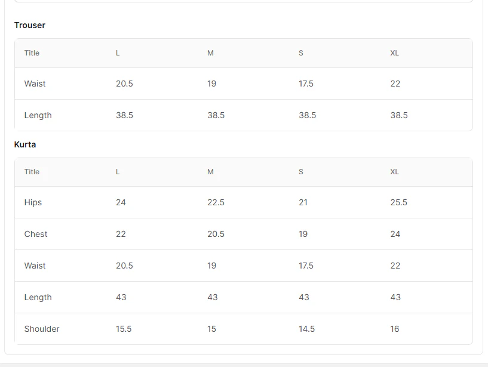The width and height of the screenshot is (488, 367).
Task: Click Trouser Length value under XL column
Action: [399, 115]
